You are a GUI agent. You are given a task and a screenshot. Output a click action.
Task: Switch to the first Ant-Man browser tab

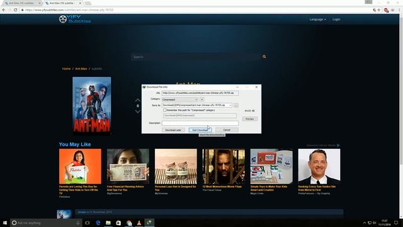coord(22,3)
